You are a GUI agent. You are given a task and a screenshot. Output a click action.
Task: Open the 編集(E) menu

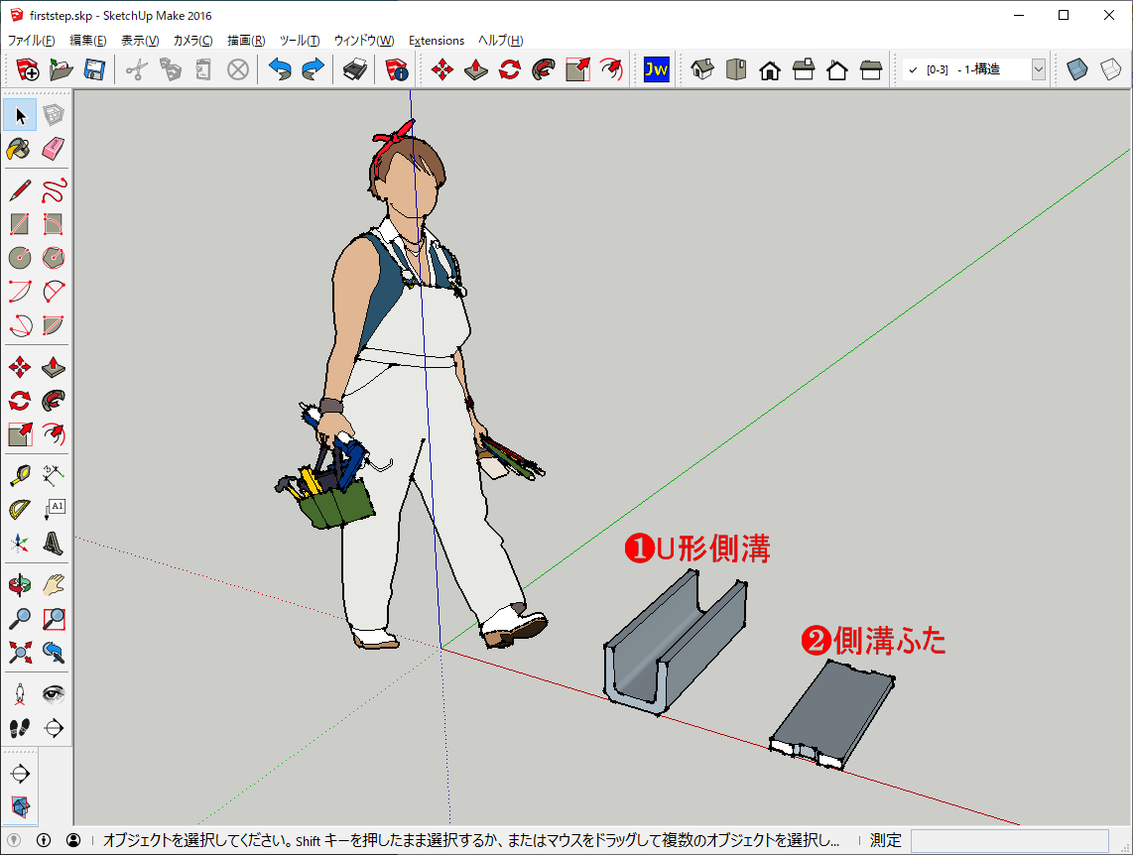[88, 41]
